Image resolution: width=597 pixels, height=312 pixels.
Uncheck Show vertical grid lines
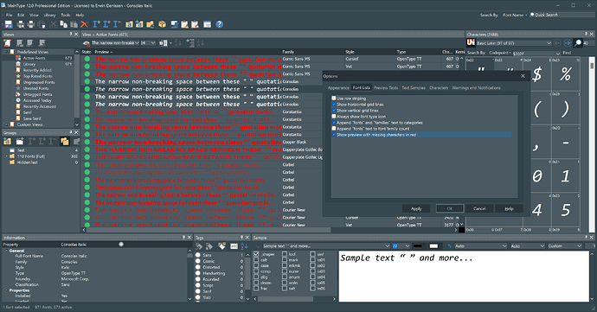(x=334, y=111)
